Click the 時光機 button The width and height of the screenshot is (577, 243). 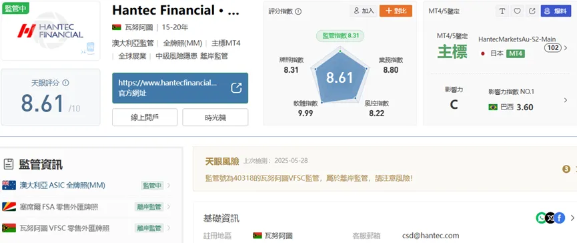coord(215,117)
